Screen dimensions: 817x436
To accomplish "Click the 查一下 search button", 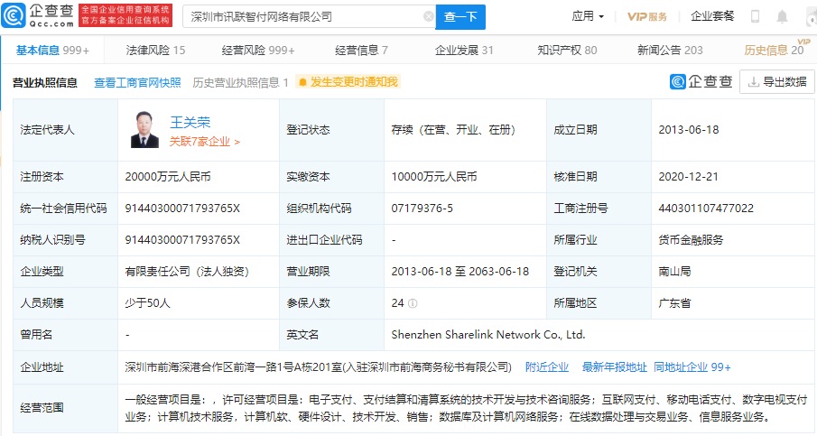I will 460,16.
